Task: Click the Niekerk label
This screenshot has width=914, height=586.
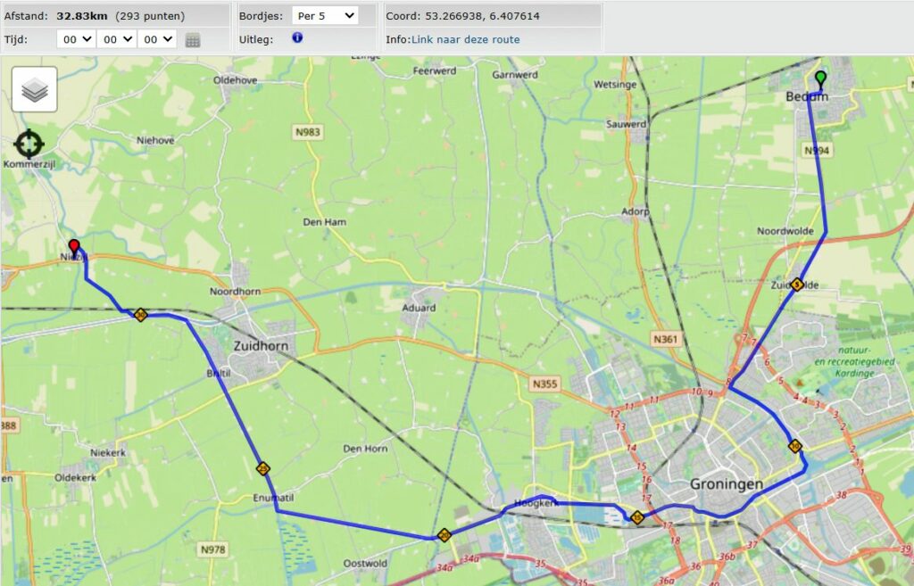Action: tap(108, 452)
